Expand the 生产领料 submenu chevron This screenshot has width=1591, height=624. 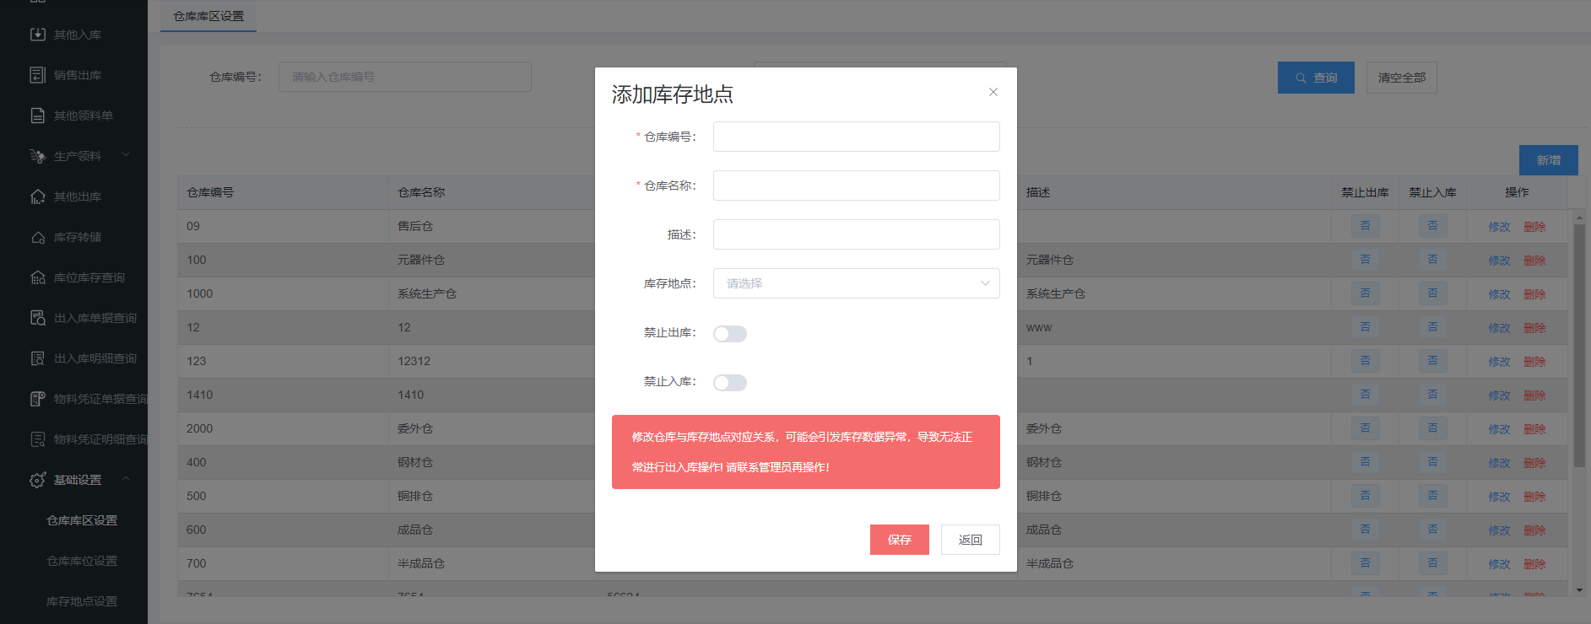pyautogui.click(x=126, y=155)
